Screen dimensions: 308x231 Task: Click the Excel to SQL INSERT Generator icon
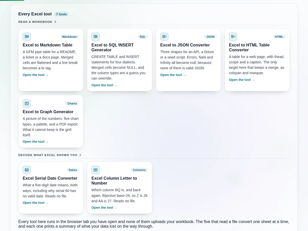(x=95, y=37)
